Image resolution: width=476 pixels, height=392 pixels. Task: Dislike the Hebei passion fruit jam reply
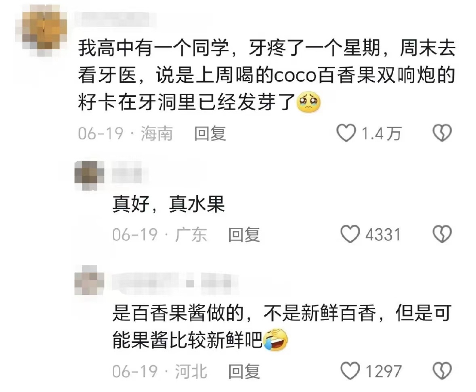point(442,371)
